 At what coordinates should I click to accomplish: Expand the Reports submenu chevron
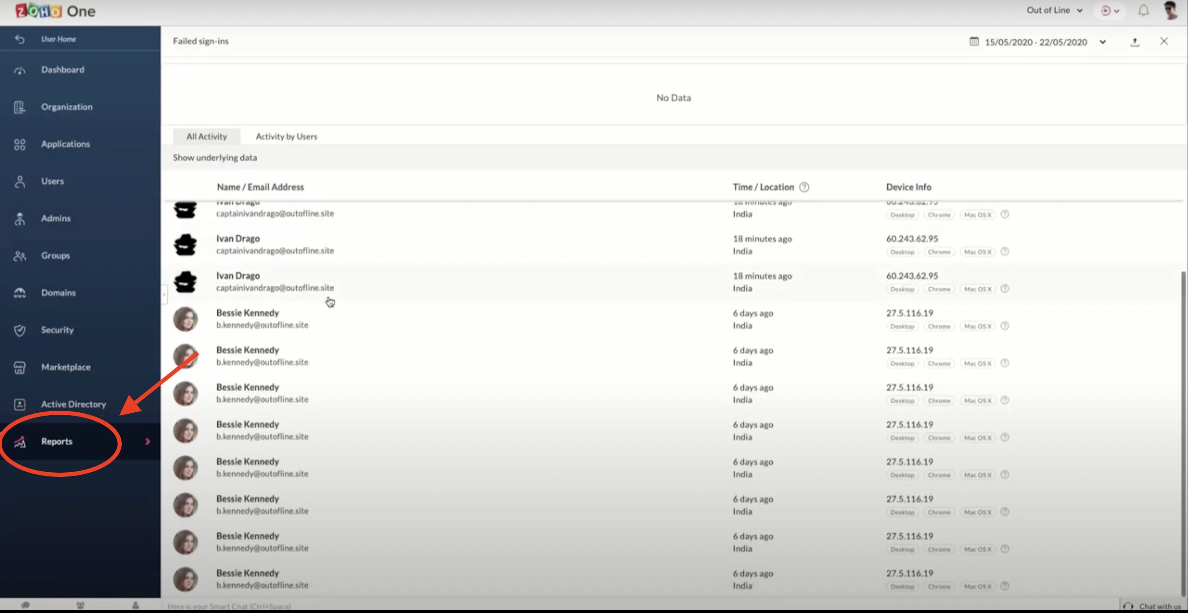pos(148,442)
